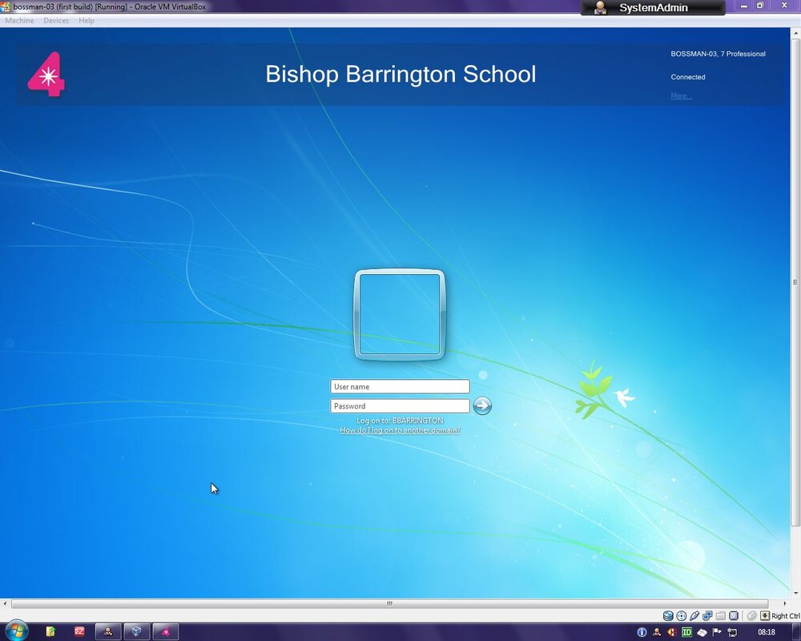
Task: Click the display status icon
Action: click(734, 615)
